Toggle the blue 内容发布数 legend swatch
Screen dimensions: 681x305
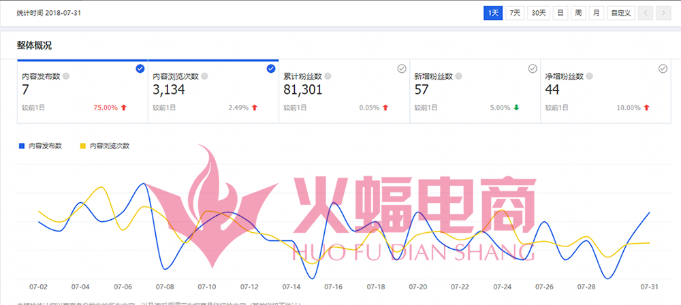point(22,146)
